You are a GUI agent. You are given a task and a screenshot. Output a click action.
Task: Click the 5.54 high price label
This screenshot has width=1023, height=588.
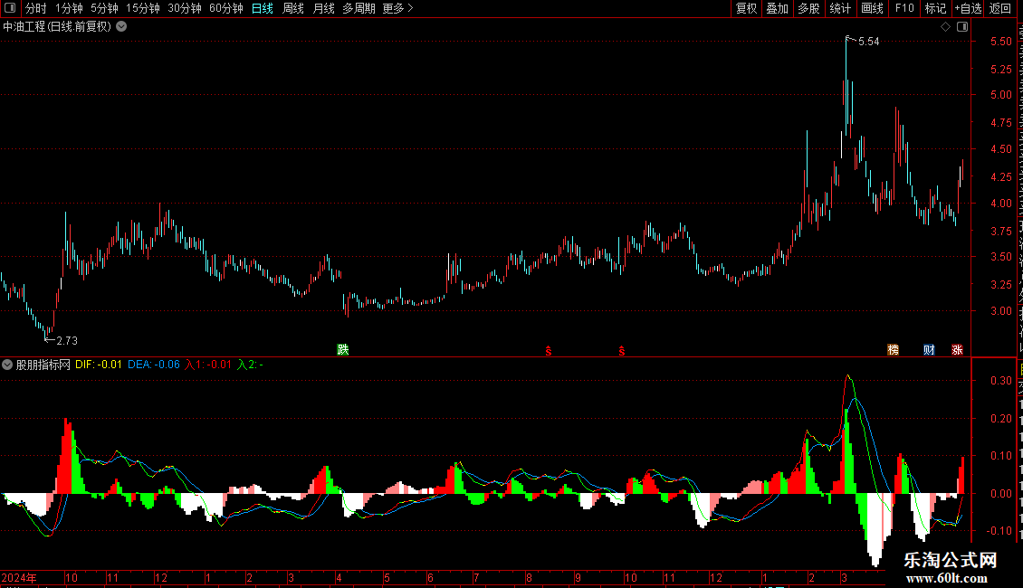click(x=868, y=41)
